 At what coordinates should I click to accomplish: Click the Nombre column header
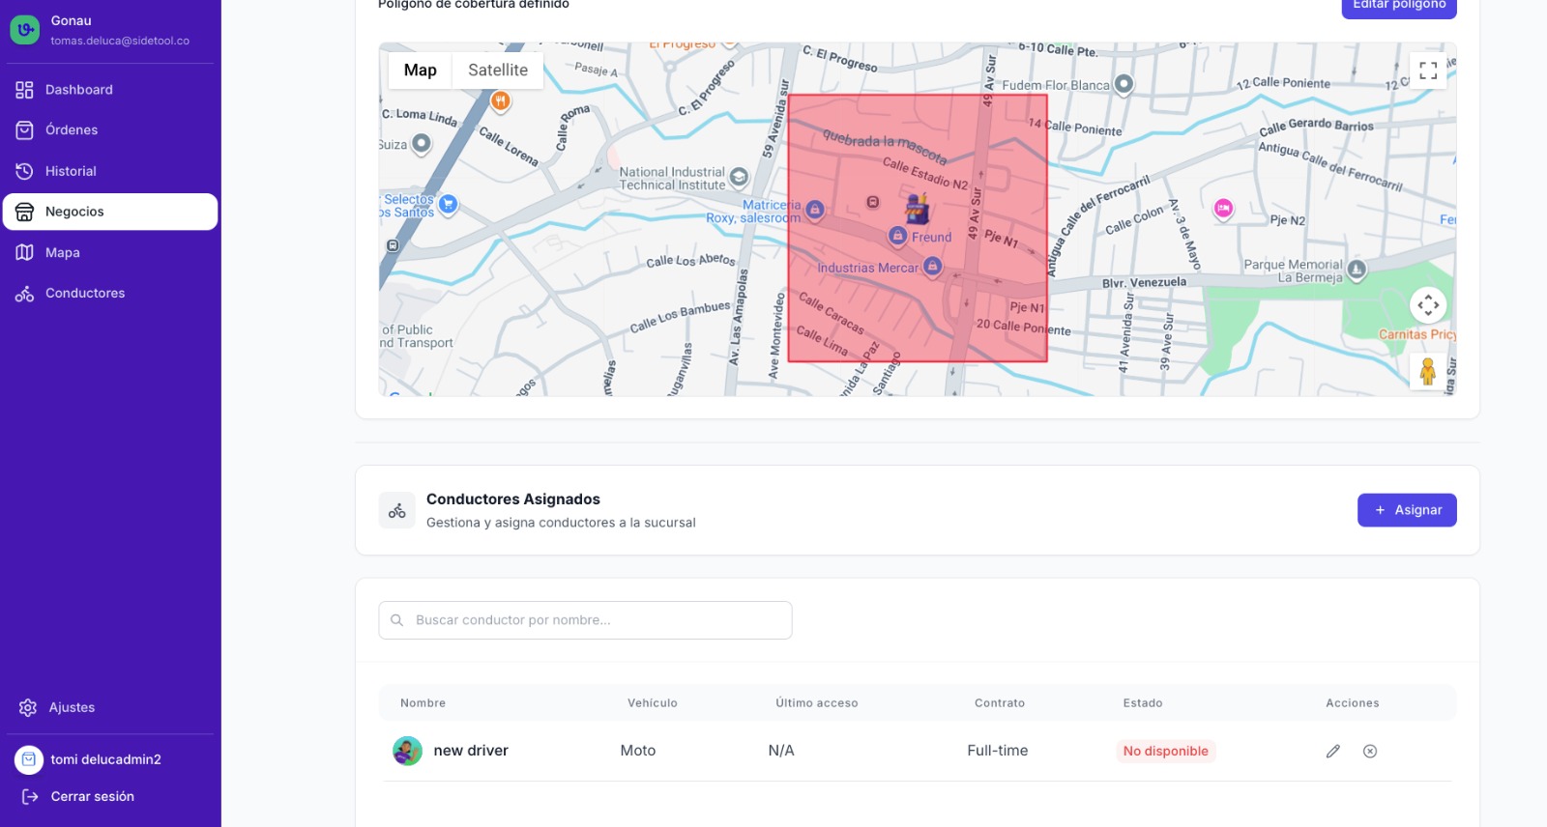click(423, 703)
